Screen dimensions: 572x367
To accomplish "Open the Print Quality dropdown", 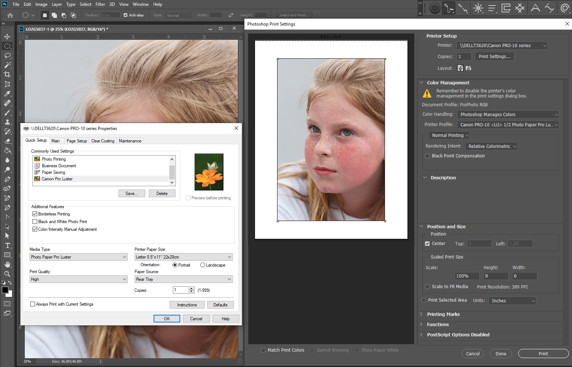I will point(78,279).
